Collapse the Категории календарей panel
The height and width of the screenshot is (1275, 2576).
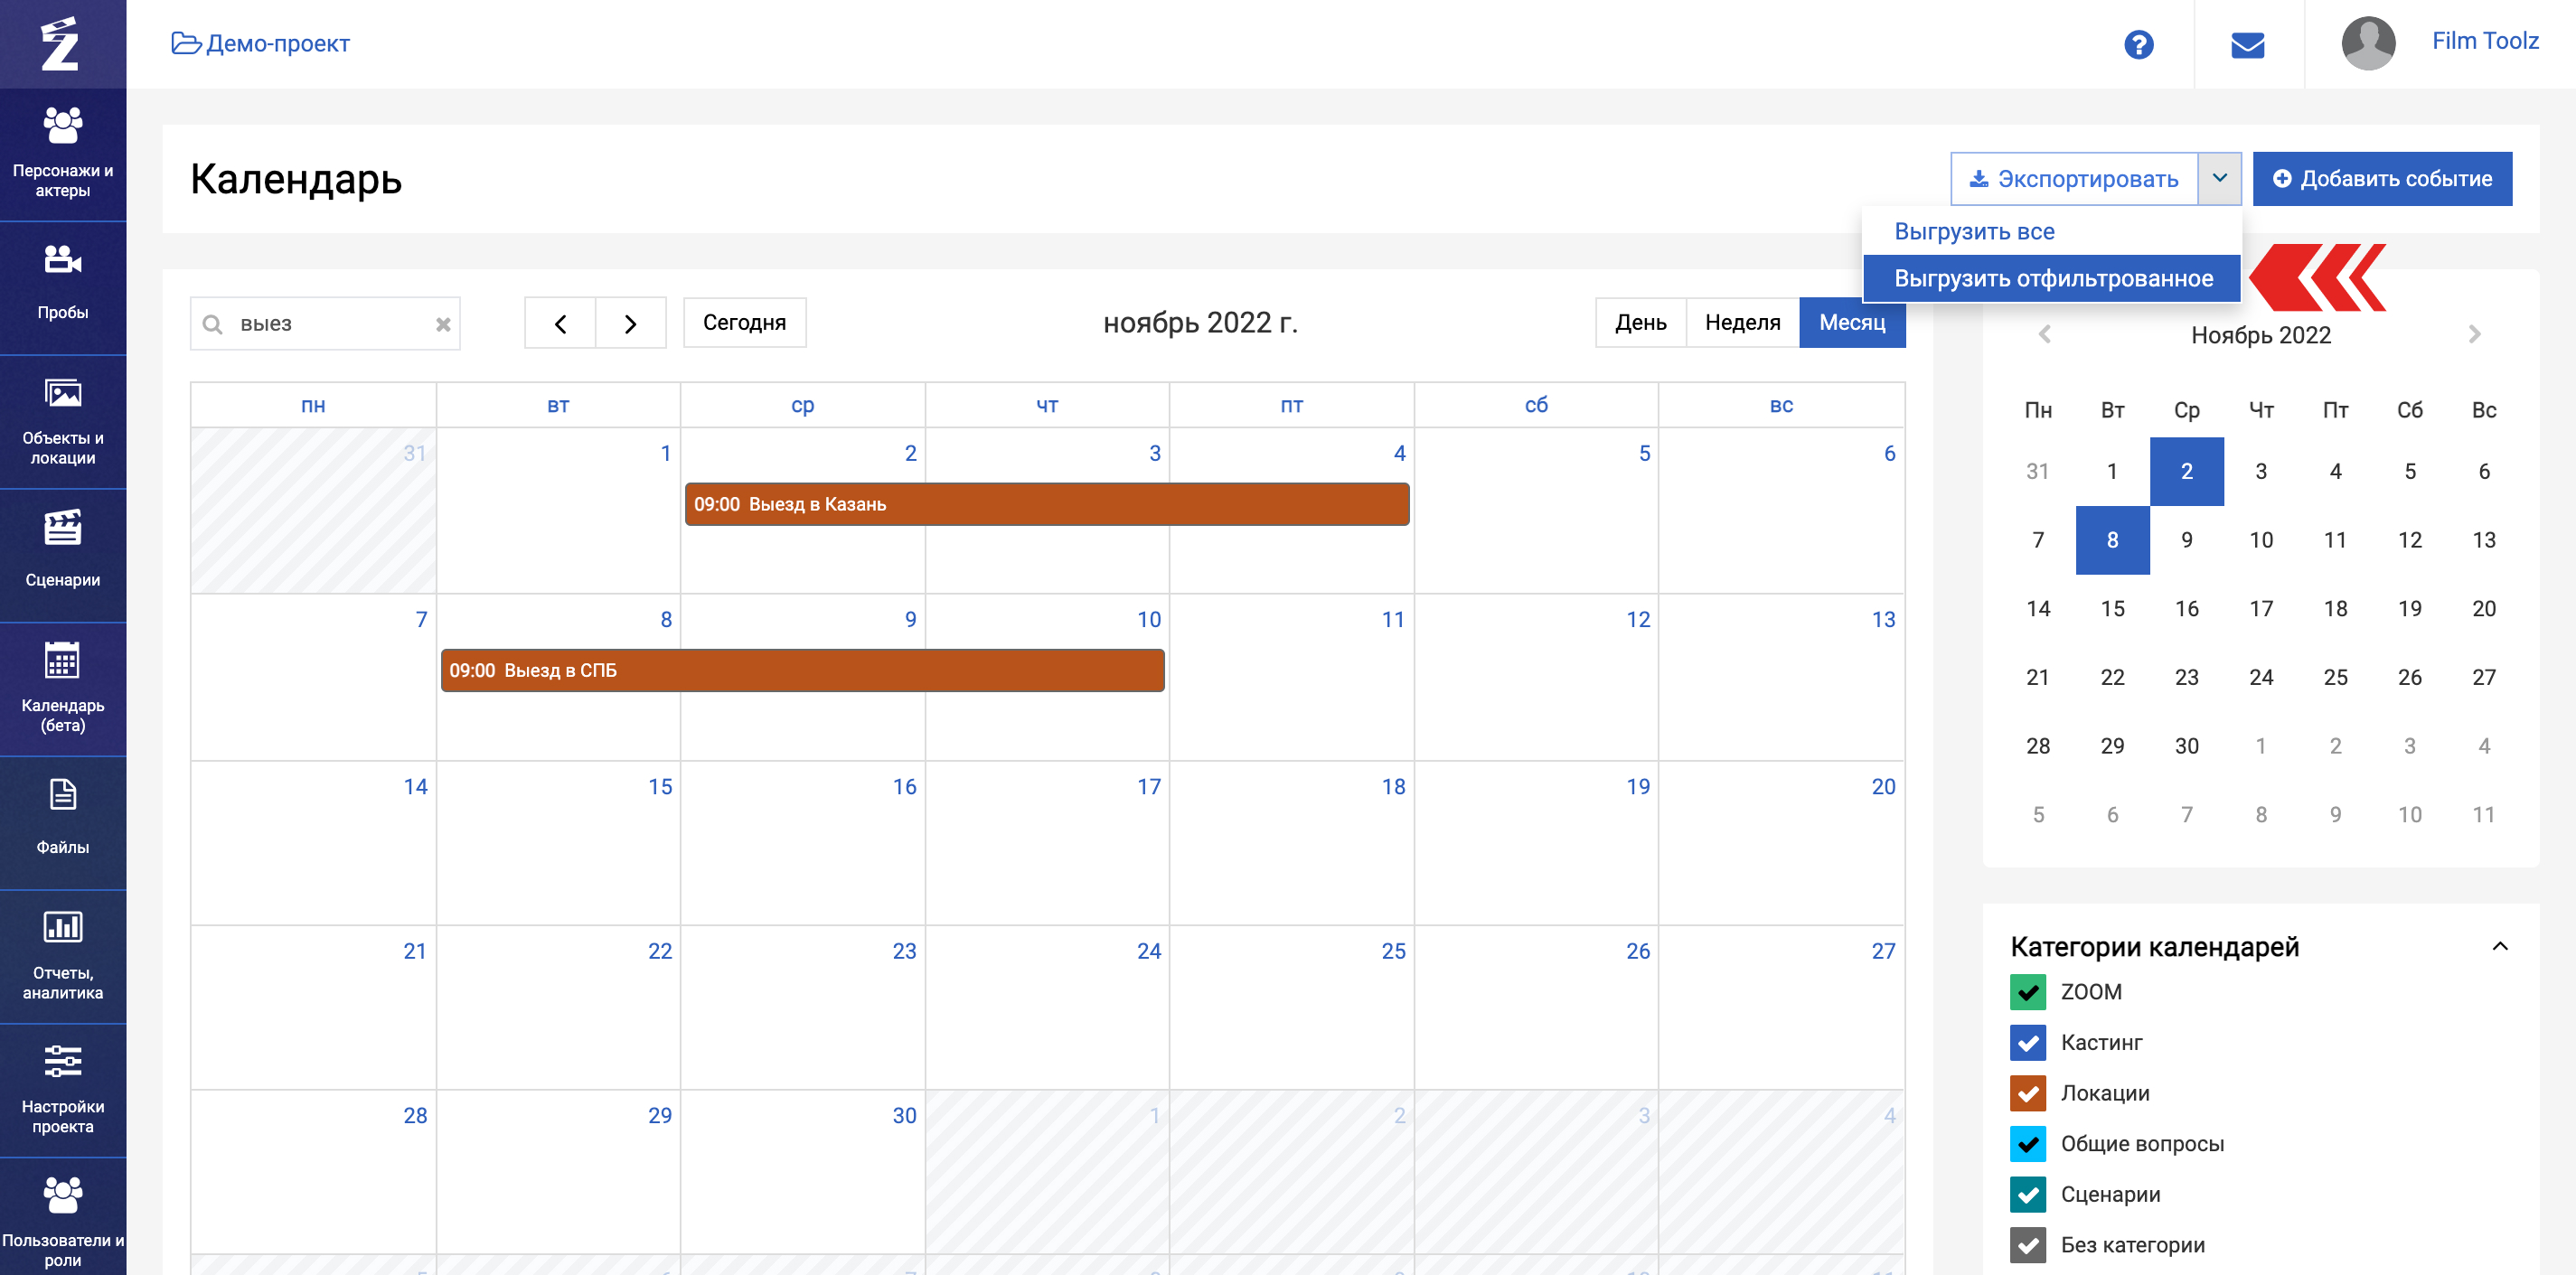click(x=2499, y=946)
